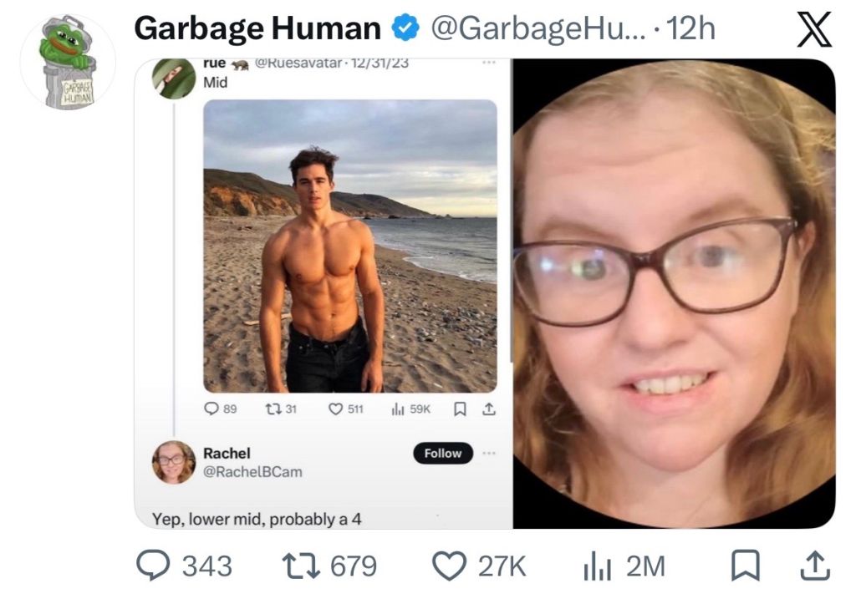Open the circular close-up photo on the right

tap(675, 293)
